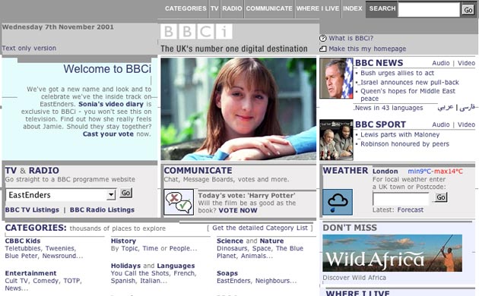
Task: Click the question mark icon beside What is BBCi
Action: click(323, 39)
